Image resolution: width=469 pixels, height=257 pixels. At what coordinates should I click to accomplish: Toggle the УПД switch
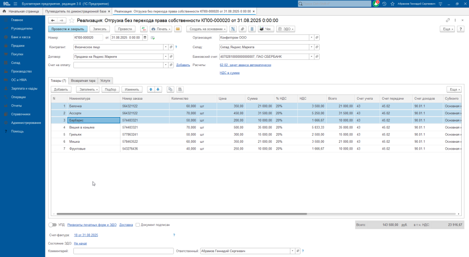(53, 225)
